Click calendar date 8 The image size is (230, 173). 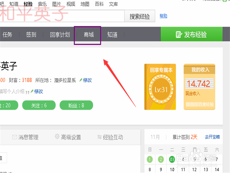click(149, 170)
